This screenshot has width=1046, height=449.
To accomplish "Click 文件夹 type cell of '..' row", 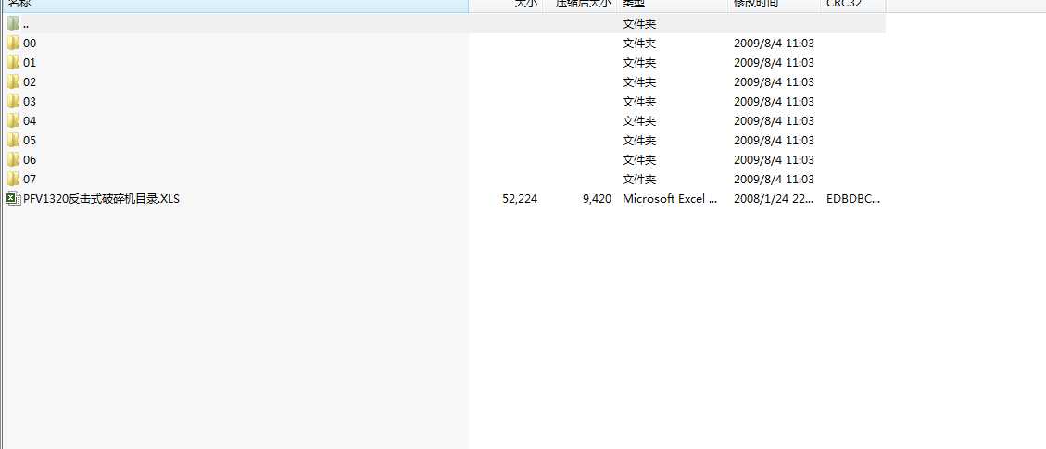I will pyautogui.click(x=639, y=24).
